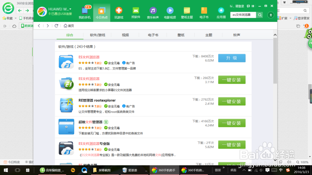The width and height of the screenshot is (312, 175).
Task: Switch to first 360手机助手 taskbar item
Action: [164, 170]
